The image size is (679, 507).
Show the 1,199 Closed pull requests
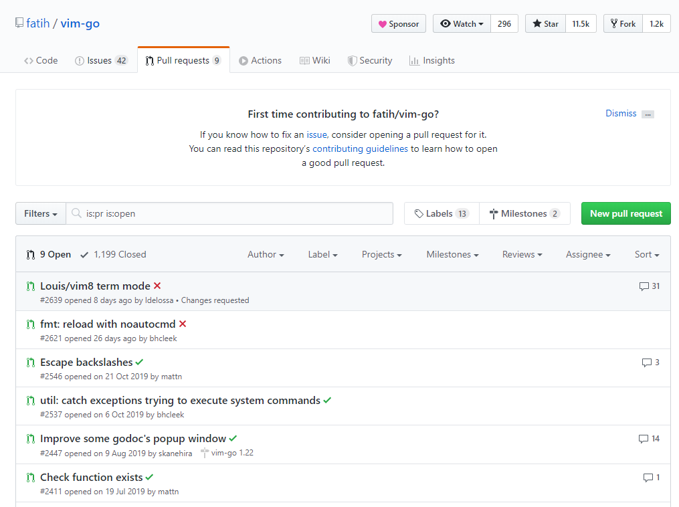113,255
